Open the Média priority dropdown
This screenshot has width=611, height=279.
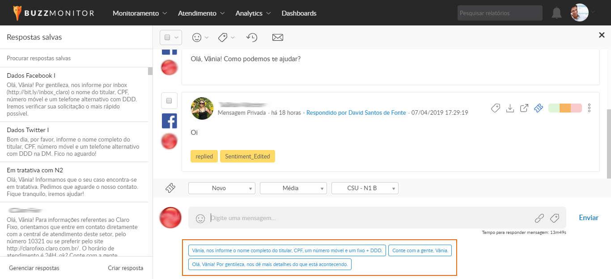pyautogui.click(x=293, y=188)
